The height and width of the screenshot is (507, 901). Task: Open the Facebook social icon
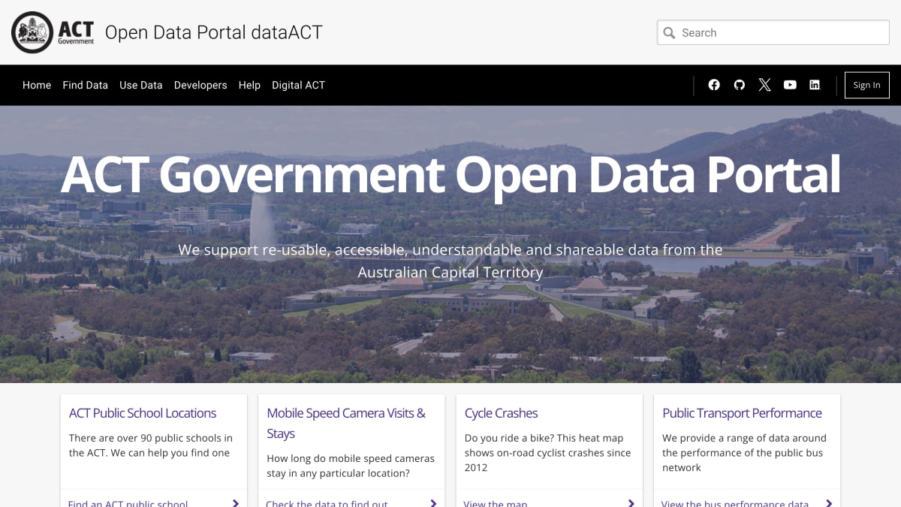pyautogui.click(x=714, y=85)
